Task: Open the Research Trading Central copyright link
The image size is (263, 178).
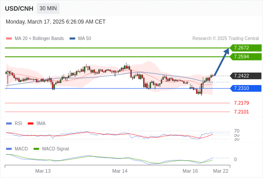Action: point(226,39)
